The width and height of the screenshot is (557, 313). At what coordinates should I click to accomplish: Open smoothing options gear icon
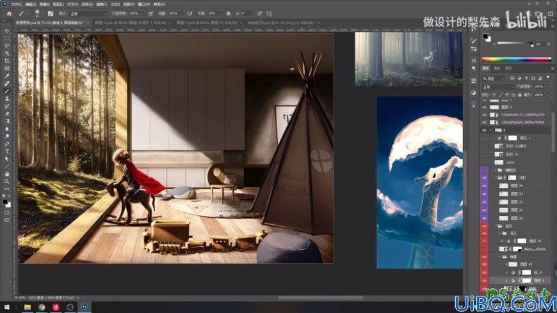tap(229, 13)
